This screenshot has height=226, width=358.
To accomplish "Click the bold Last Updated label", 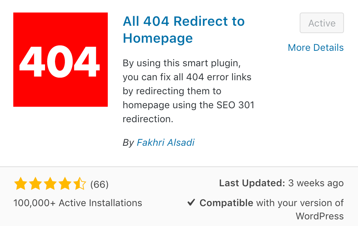I will point(252,183).
